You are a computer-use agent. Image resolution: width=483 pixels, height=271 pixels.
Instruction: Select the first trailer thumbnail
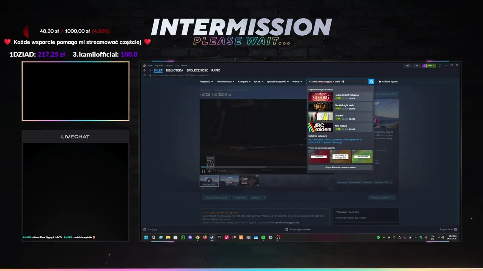pos(209,181)
